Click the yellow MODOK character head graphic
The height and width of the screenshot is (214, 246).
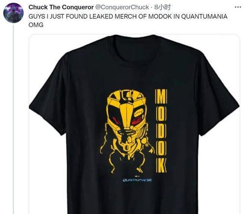(127, 114)
